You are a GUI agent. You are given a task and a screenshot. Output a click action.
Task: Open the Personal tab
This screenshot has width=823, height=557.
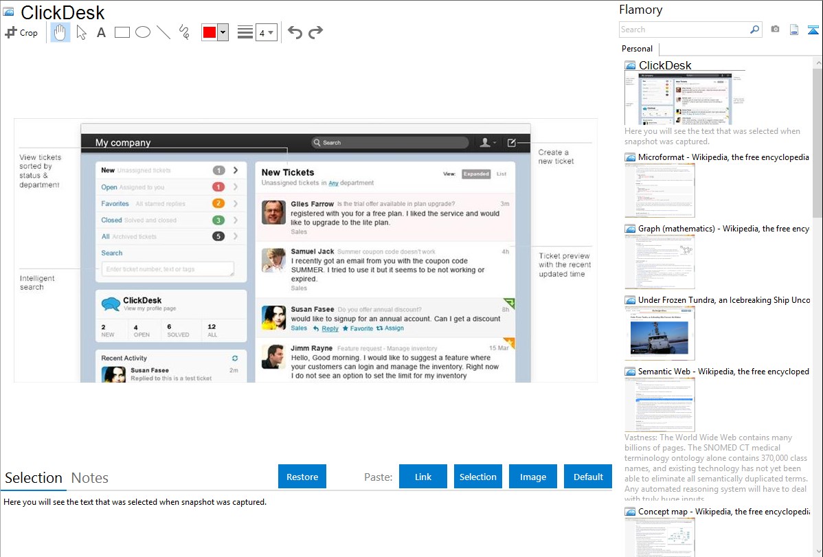pos(637,49)
